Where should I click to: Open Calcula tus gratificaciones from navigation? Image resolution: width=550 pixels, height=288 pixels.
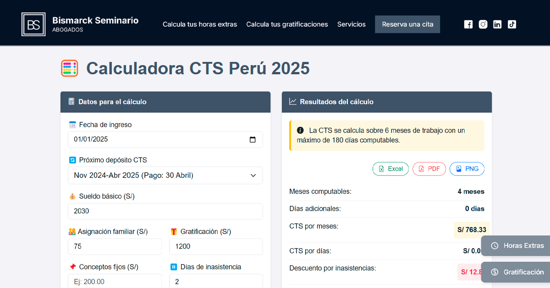tap(287, 24)
